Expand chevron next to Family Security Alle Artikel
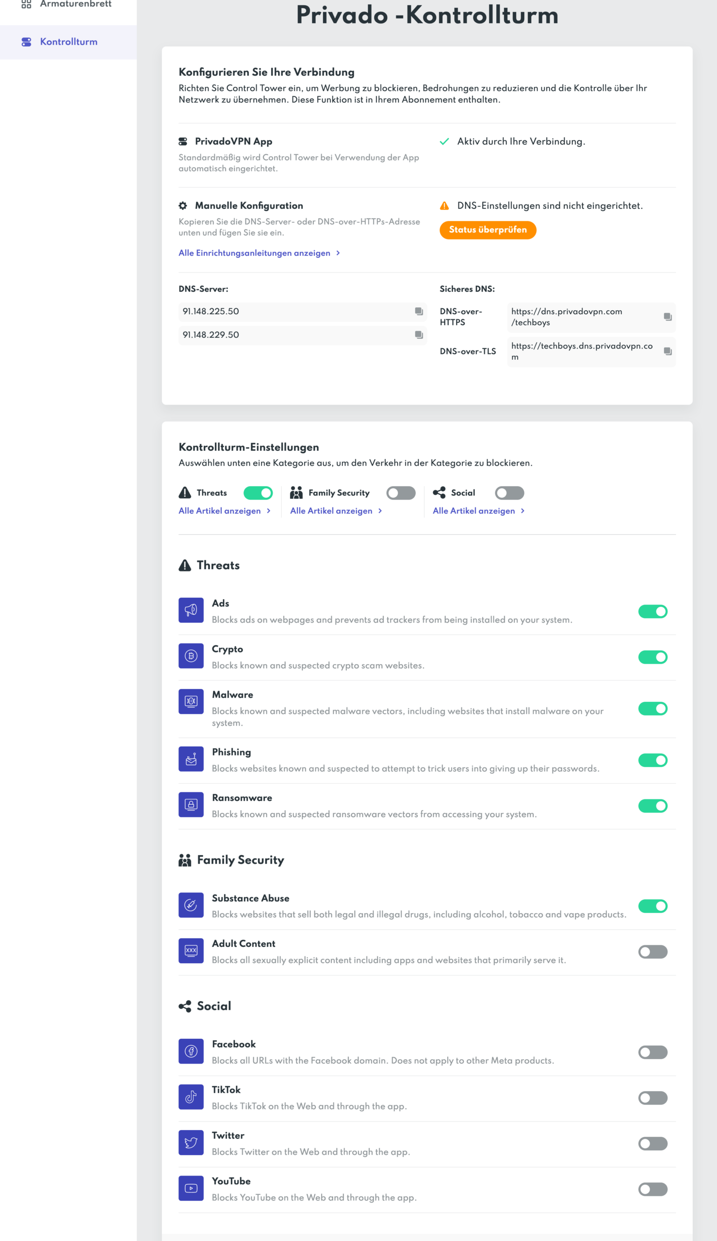The height and width of the screenshot is (1241, 717). [x=380, y=511]
